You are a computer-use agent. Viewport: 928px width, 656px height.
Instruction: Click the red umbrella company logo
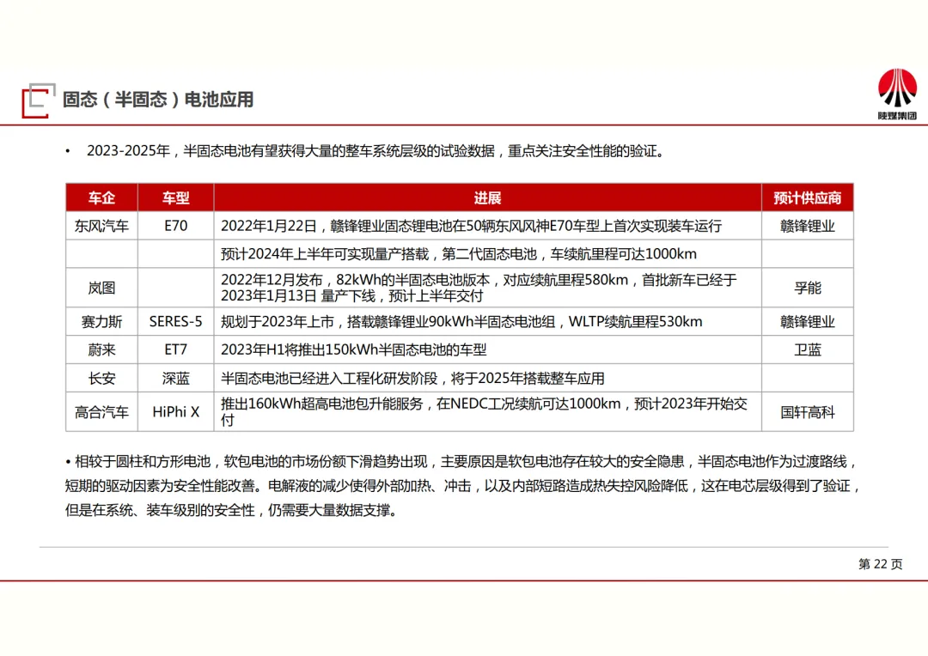[x=897, y=94]
